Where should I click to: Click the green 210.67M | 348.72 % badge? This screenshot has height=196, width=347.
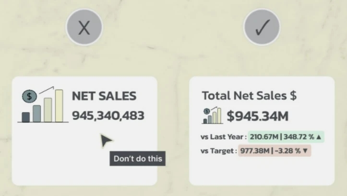[x=286, y=137]
